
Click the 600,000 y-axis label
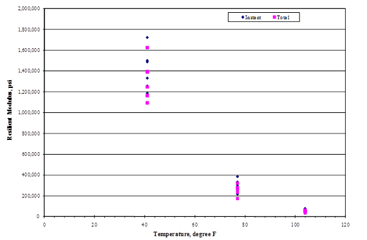click(31, 154)
